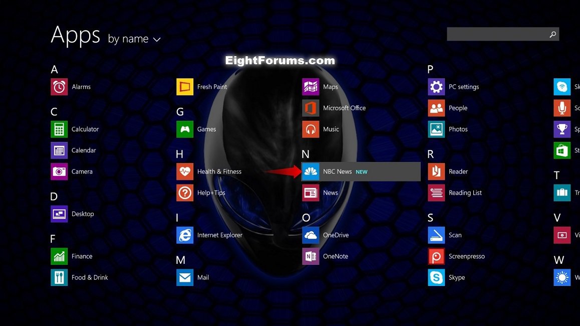Launch the OneNote app icon
This screenshot has width=580, height=326.
[x=311, y=256]
